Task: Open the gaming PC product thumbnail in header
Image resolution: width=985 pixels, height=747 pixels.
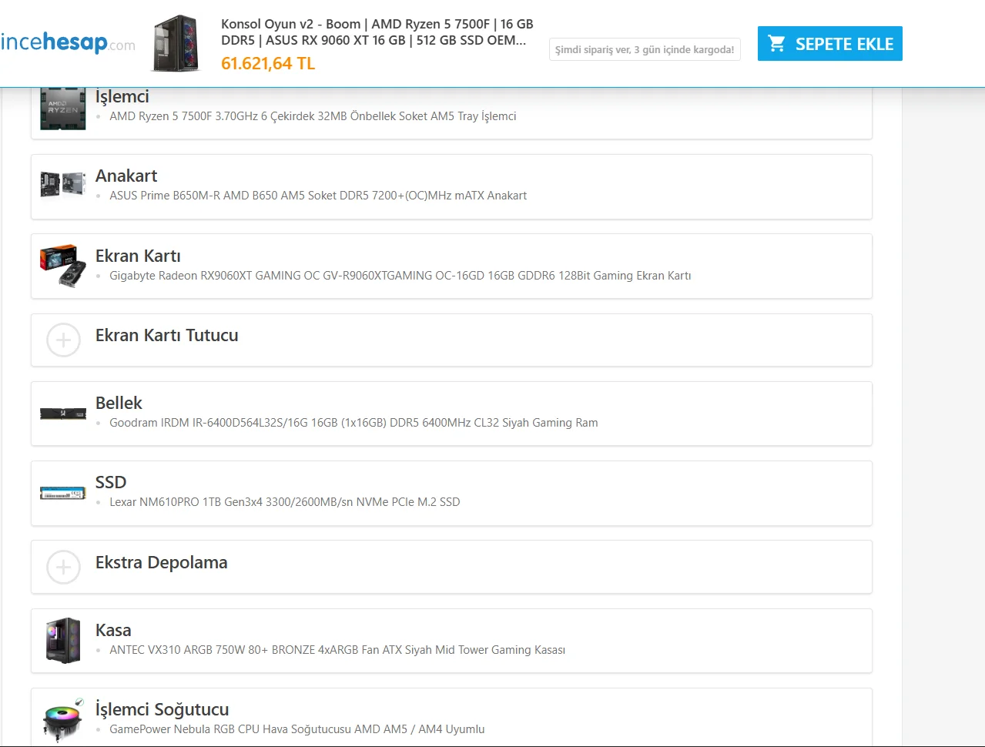Action: tap(176, 43)
